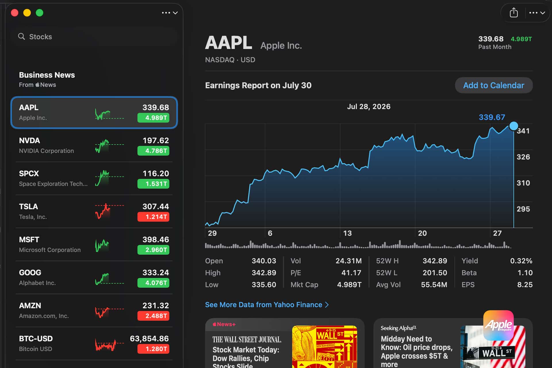Viewport: 552px width, 368px height.
Task: Toggle the TSLA 1.214T red badge
Action: coord(153,217)
